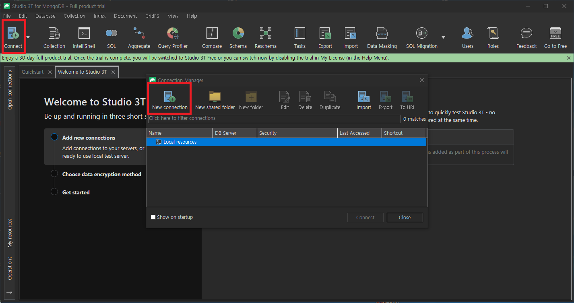
Task: Open the Database menu
Action: pos(45,16)
